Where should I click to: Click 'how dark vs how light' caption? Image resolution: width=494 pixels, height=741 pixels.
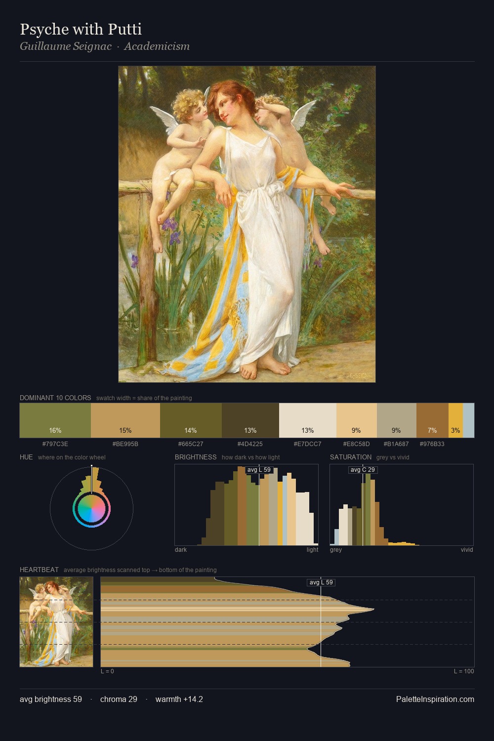coord(251,457)
